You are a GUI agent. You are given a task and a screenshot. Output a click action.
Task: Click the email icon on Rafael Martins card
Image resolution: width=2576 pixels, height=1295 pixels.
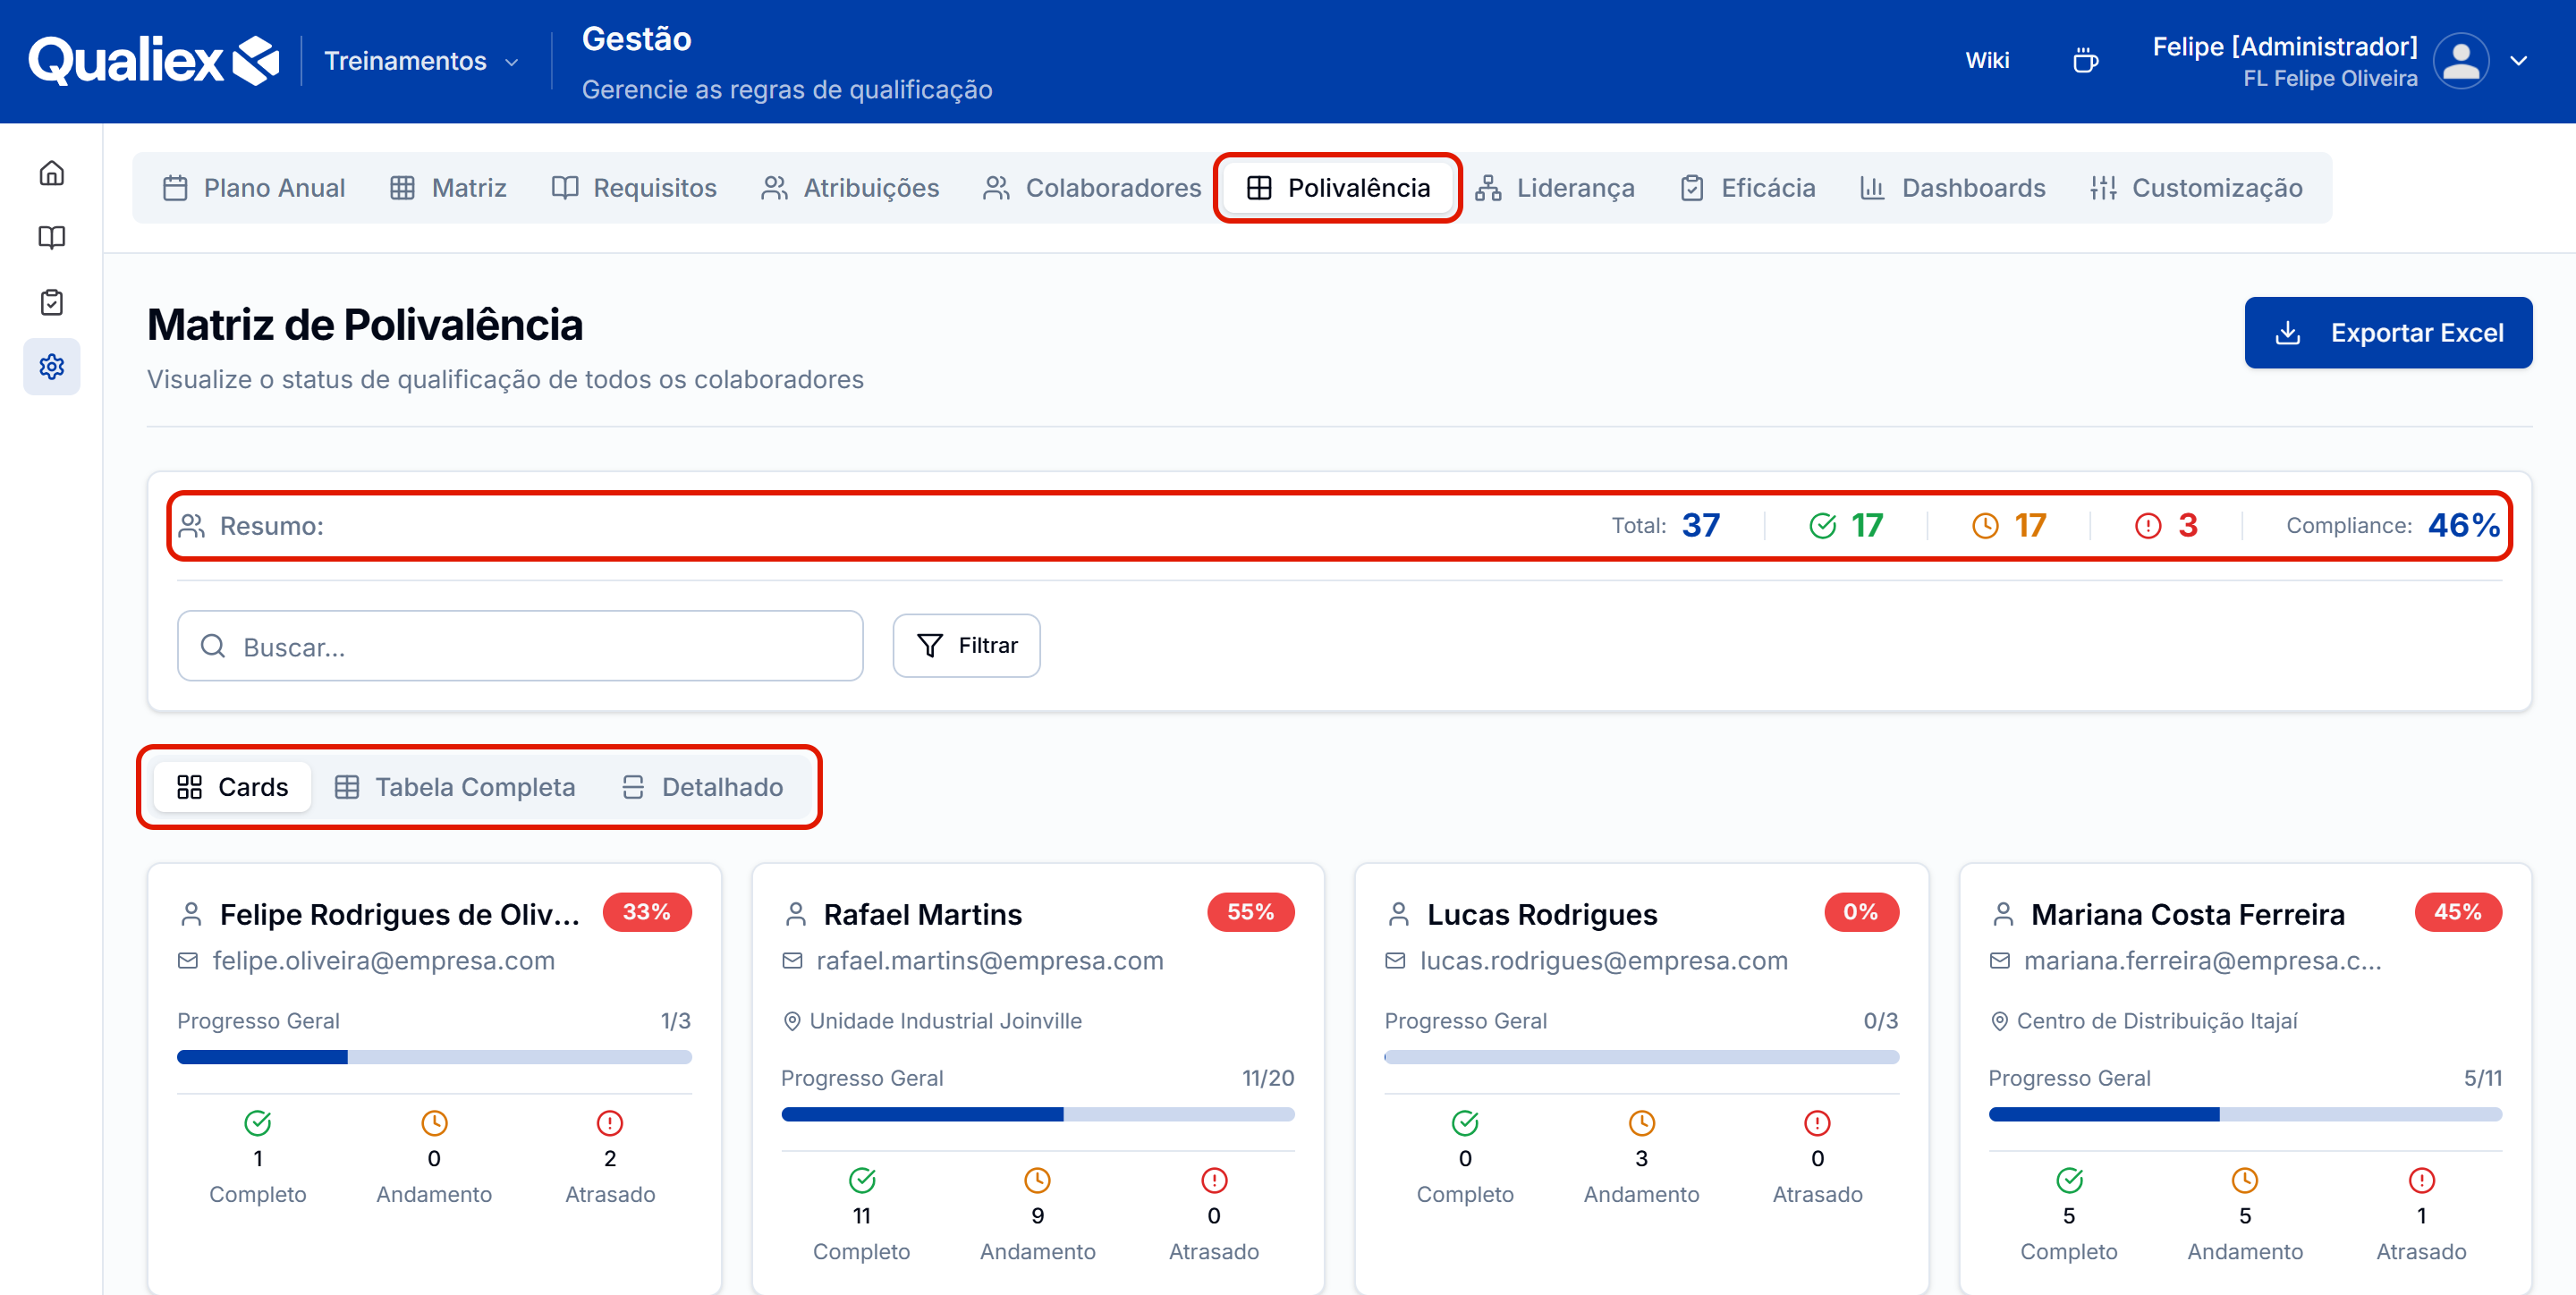(x=792, y=961)
